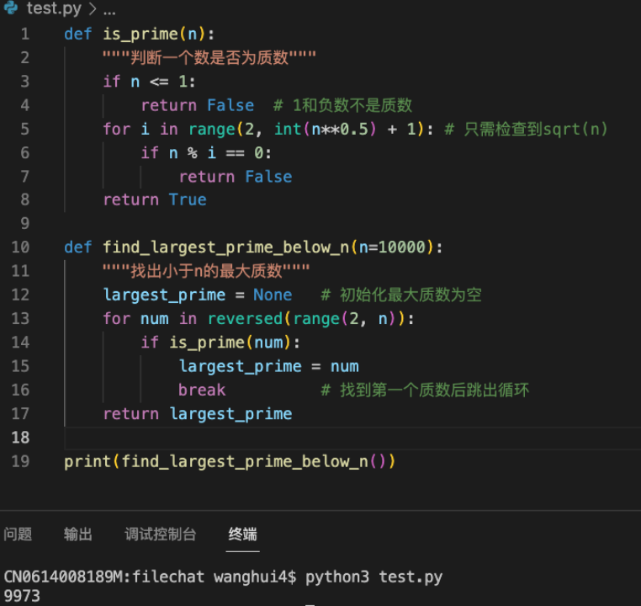Click find_largest_prime_below_n definition on line 10
Viewport: 641px width, 606px height.
226,247
